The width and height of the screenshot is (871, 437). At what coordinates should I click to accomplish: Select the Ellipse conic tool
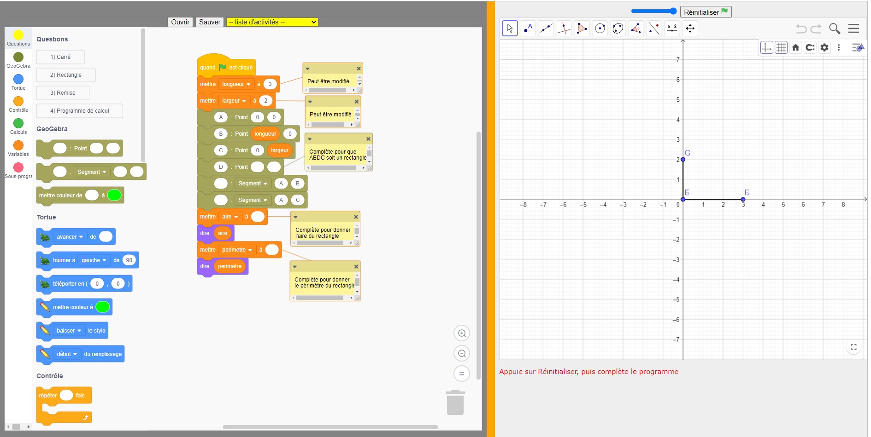coord(618,29)
